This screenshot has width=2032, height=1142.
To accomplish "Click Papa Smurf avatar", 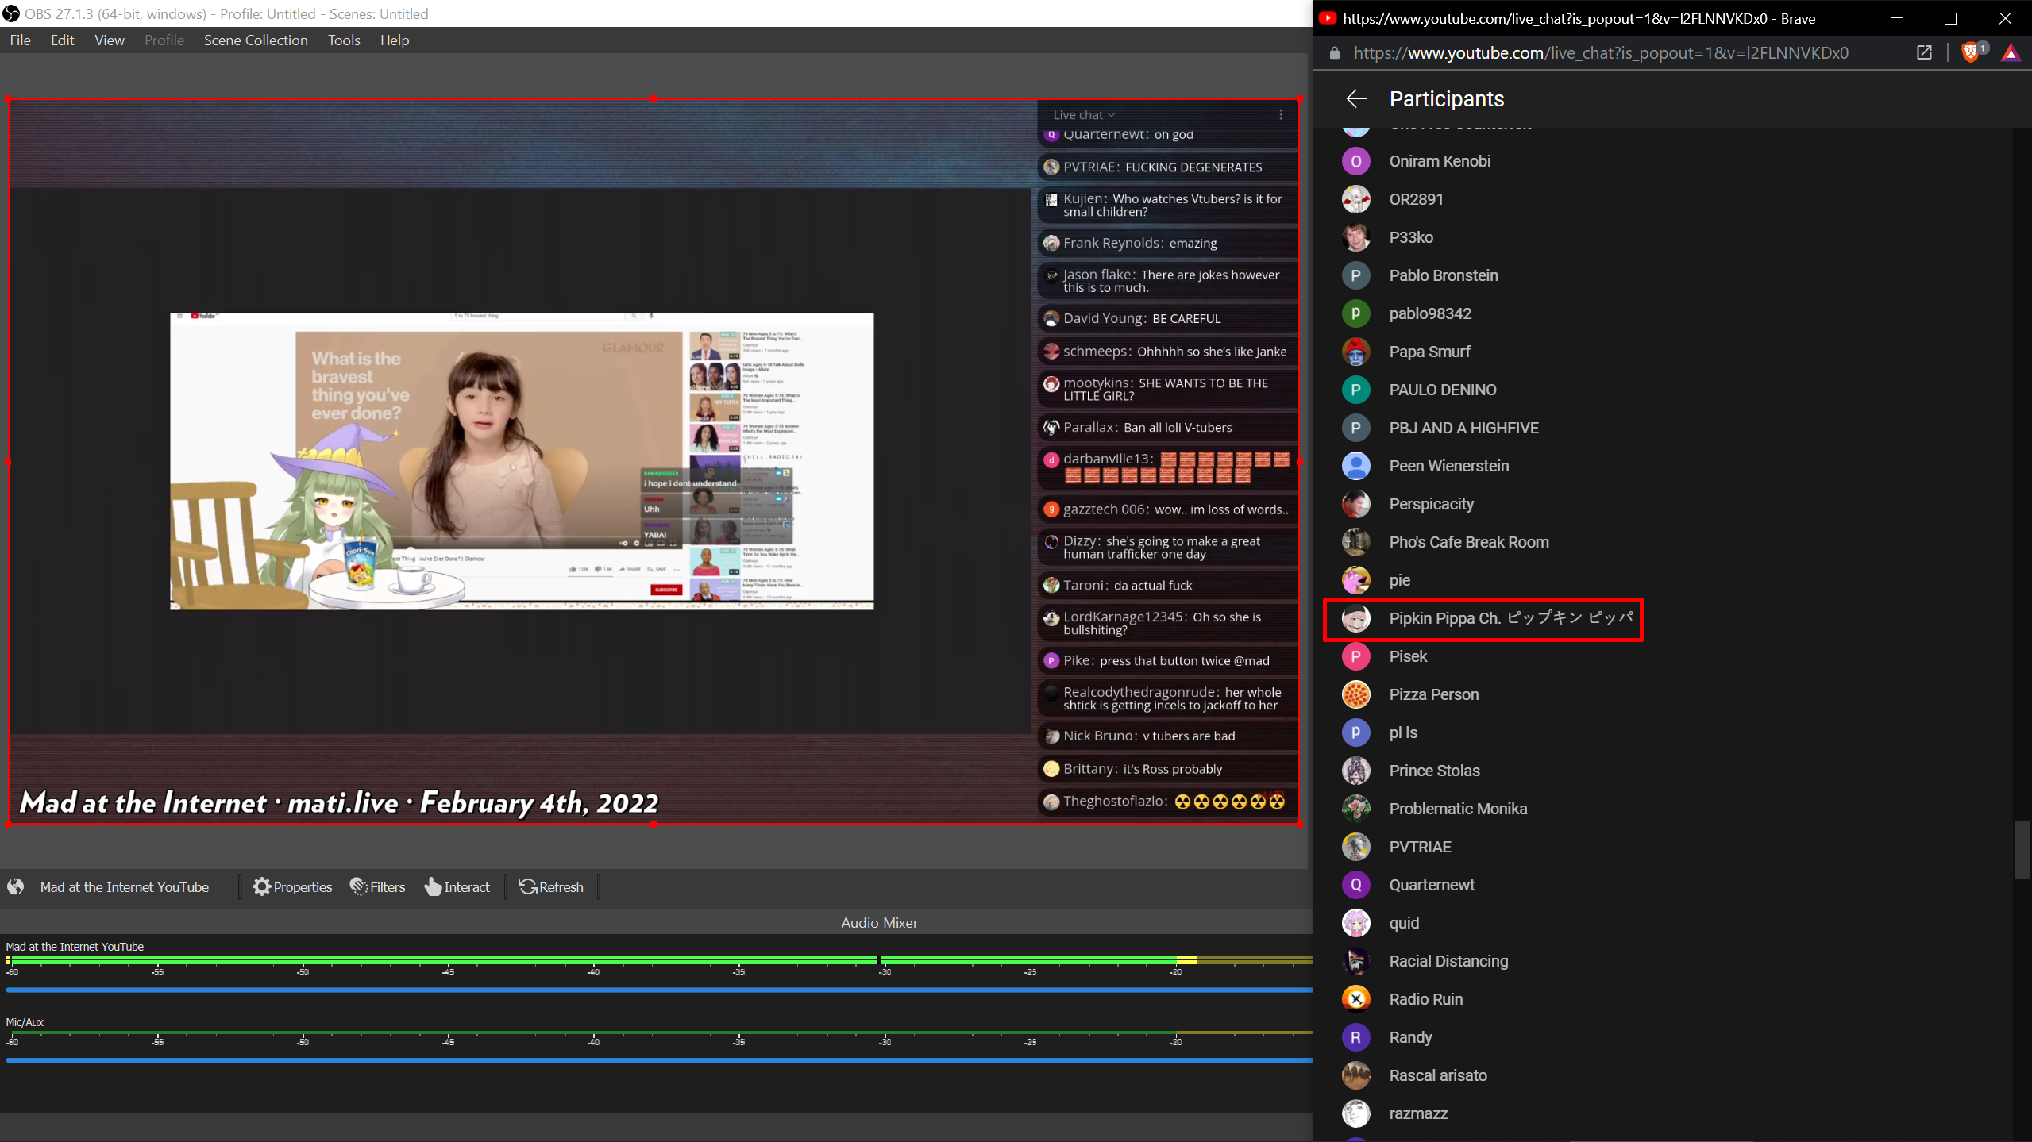I will coord(1356,352).
